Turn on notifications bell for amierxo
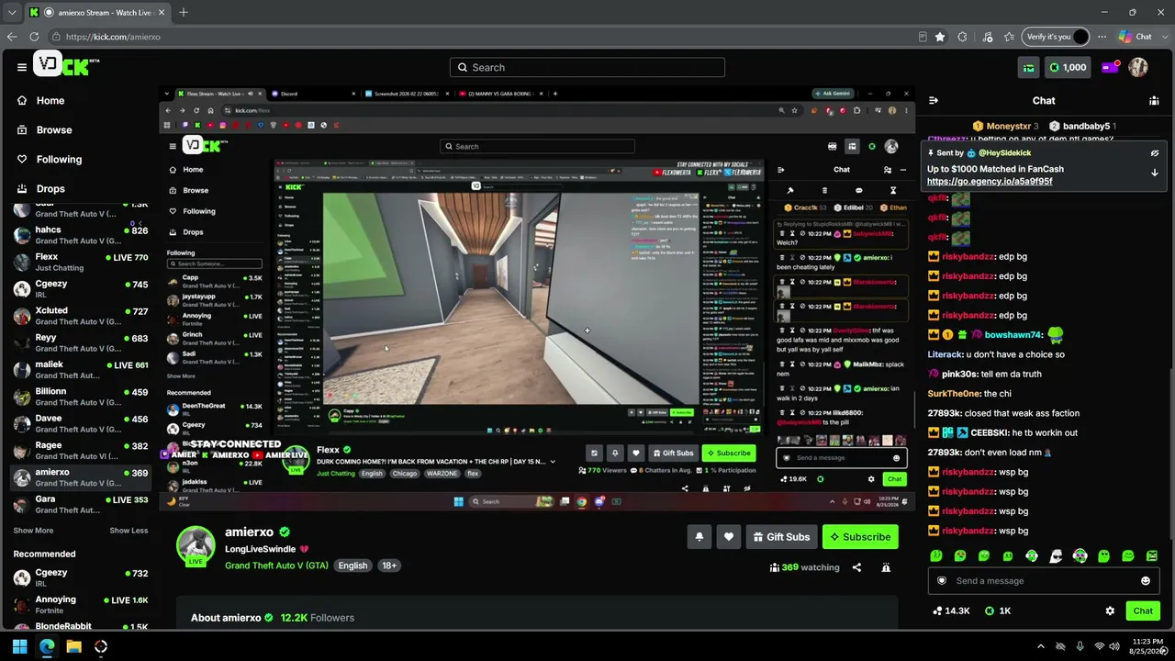Screen dimensions: 1175x661 pyautogui.click(x=699, y=537)
